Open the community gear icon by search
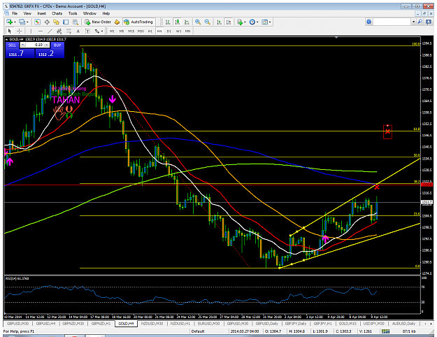 (369, 22)
